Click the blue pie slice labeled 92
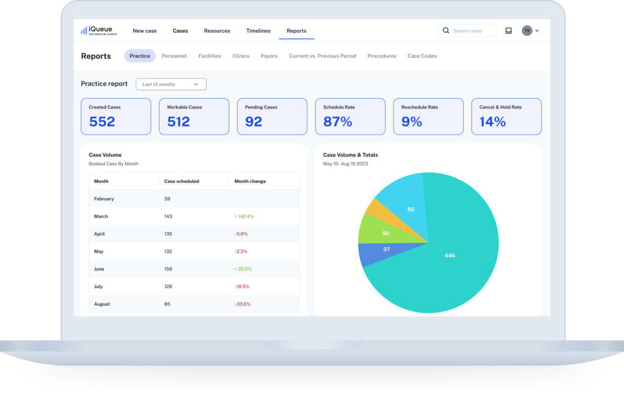Image resolution: width=624 pixels, height=393 pixels. pos(411,208)
